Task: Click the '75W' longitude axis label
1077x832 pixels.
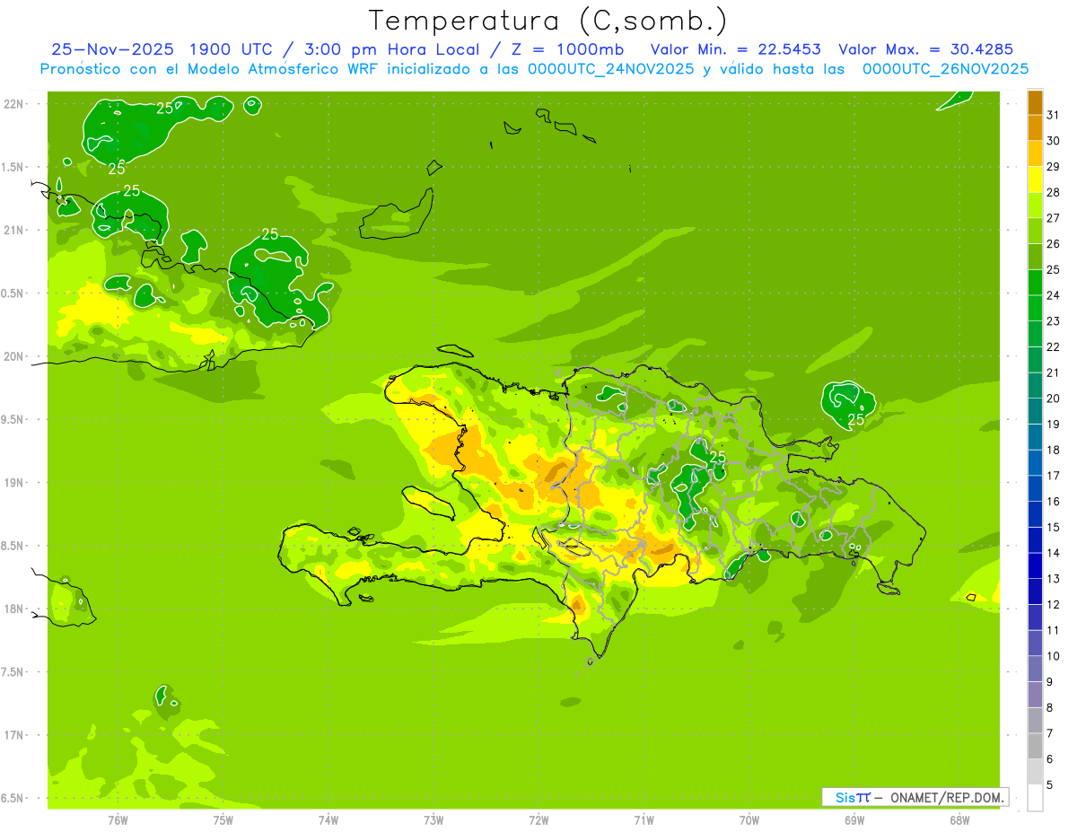Action: point(223,819)
